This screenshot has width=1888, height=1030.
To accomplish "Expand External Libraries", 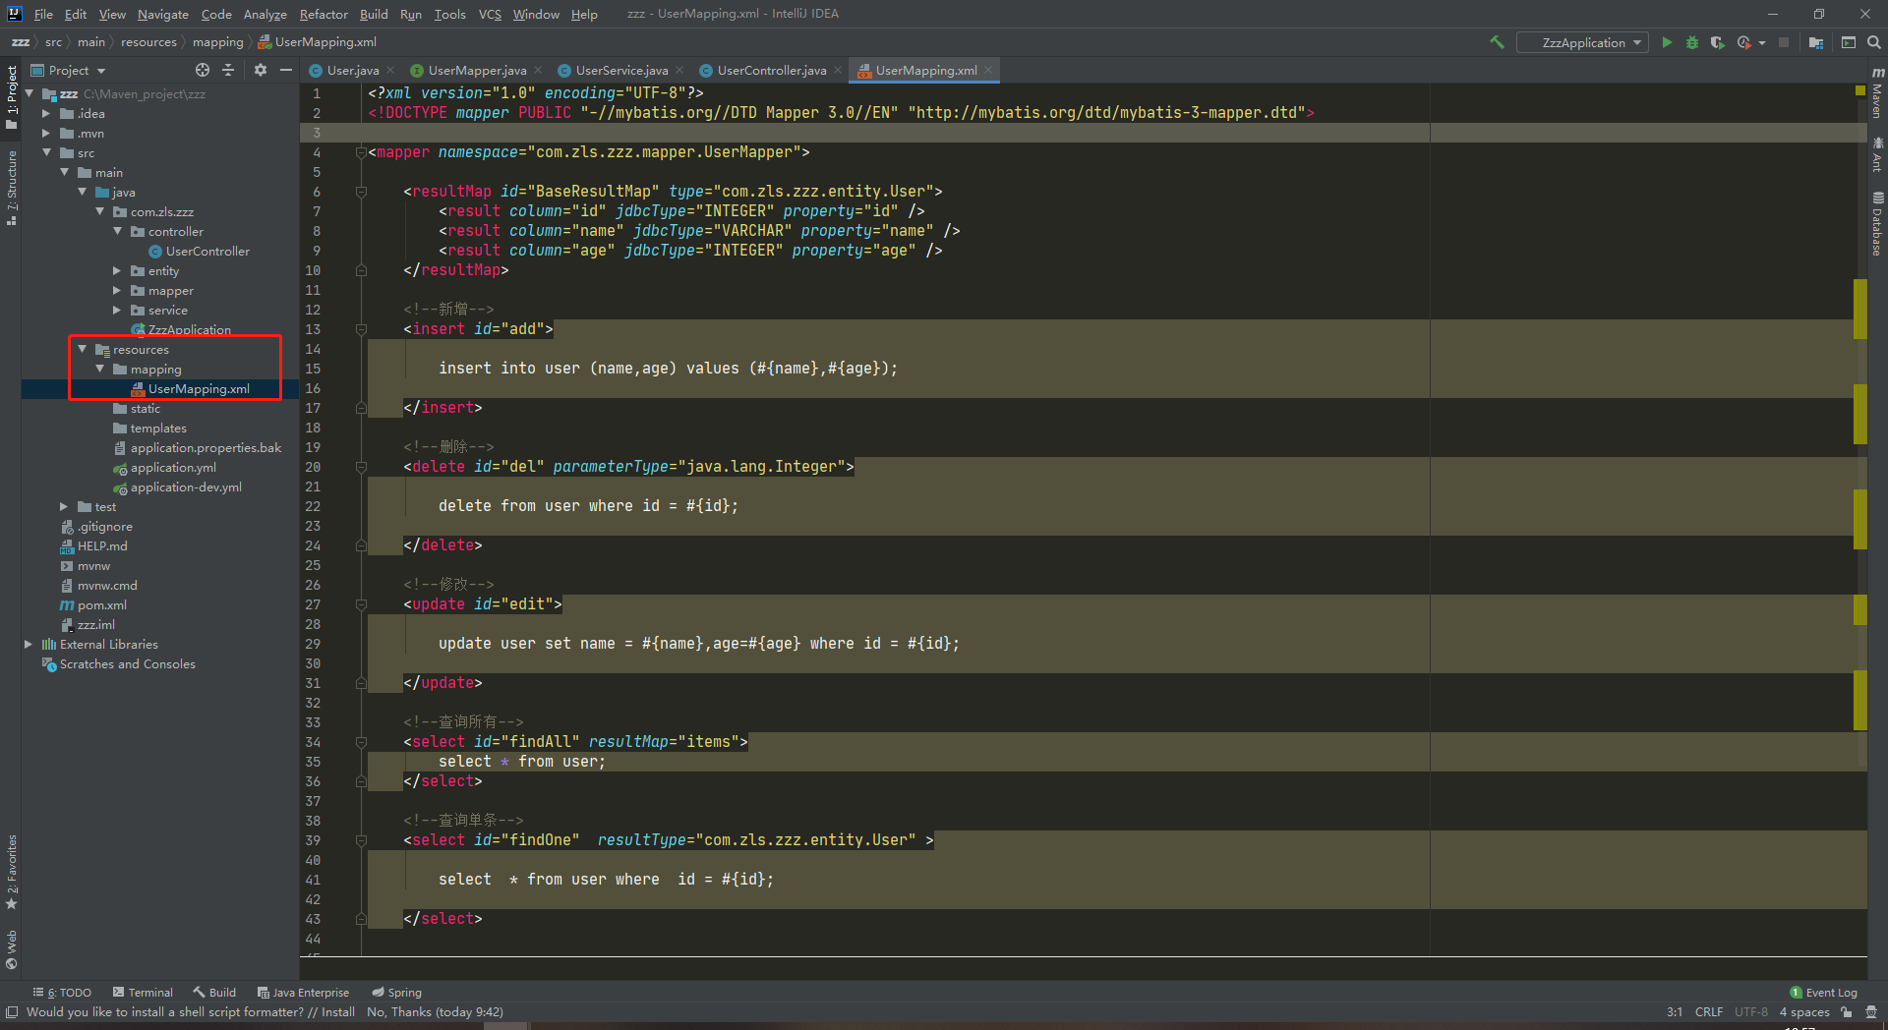I will [x=29, y=645].
